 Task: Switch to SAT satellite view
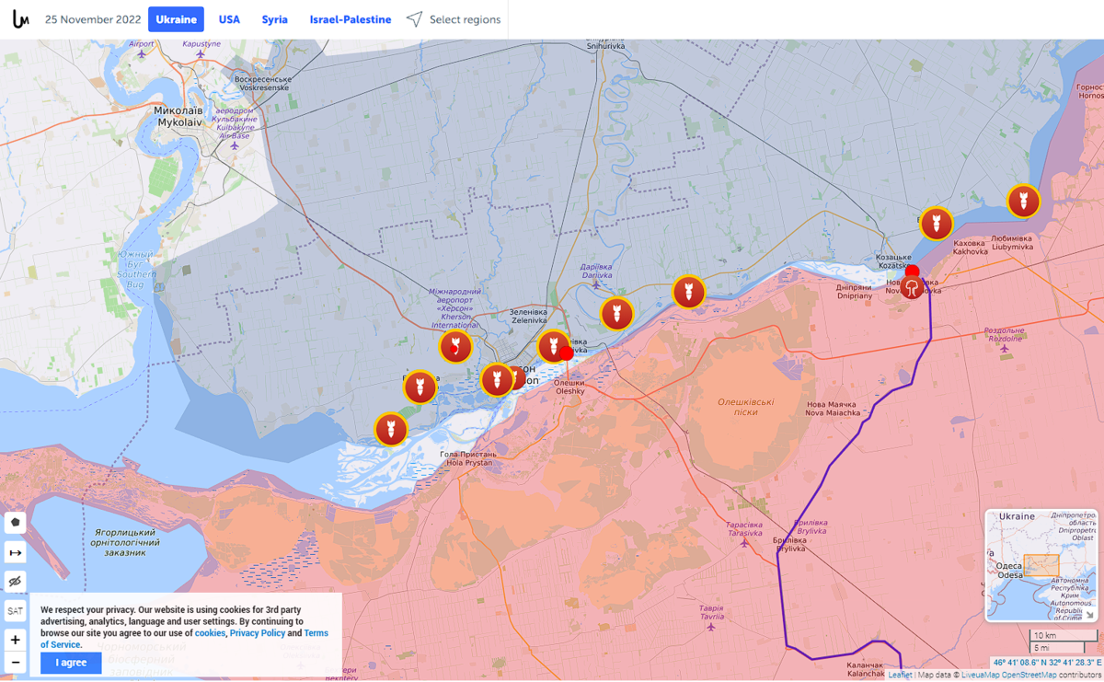tap(16, 611)
